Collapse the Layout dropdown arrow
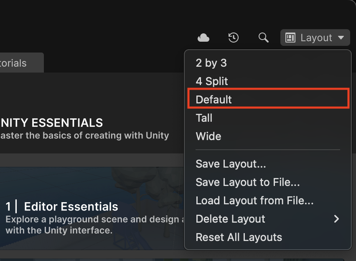Screen dimensions: 356x261 click(341, 38)
